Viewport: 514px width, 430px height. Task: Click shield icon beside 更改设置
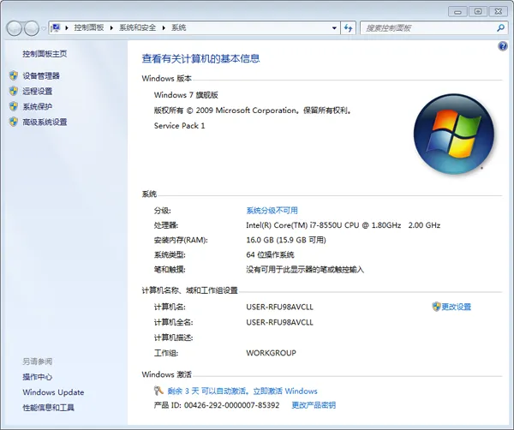click(436, 307)
